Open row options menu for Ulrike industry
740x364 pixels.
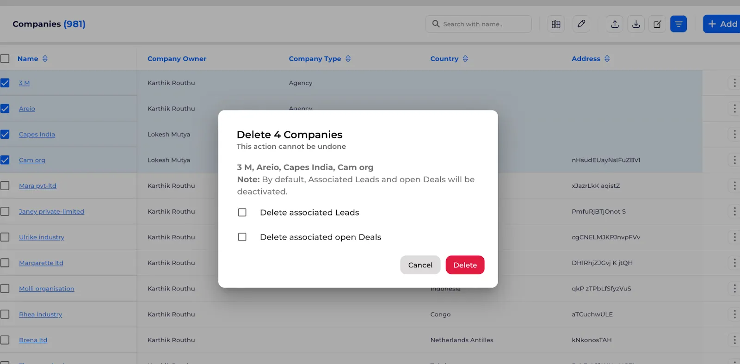pos(734,237)
